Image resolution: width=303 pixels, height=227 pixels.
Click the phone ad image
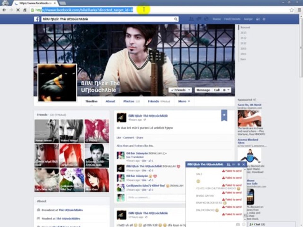point(250,197)
